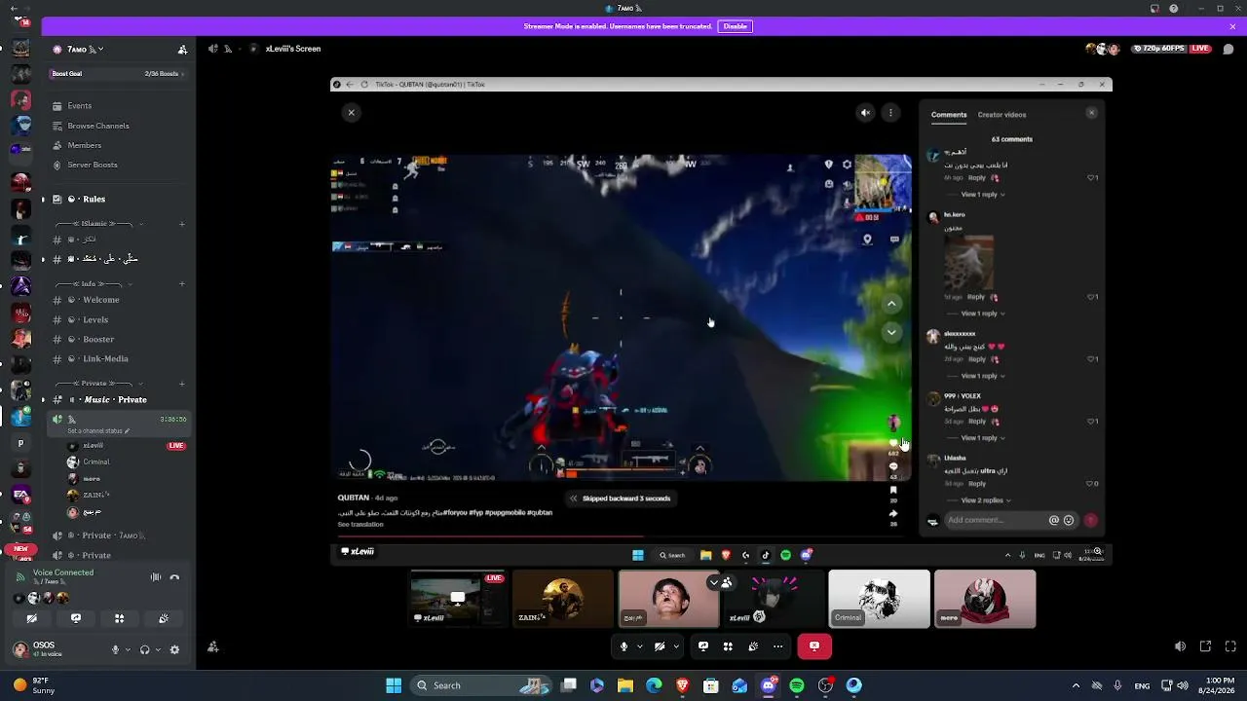Image resolution: width=1247 pixels, height=701 pixels.
Task: Click the invite people icon beside server name
Action: 182,49
